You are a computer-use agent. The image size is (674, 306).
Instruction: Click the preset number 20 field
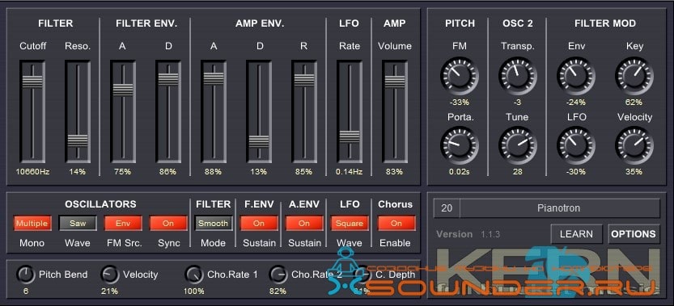click(447, 208)
